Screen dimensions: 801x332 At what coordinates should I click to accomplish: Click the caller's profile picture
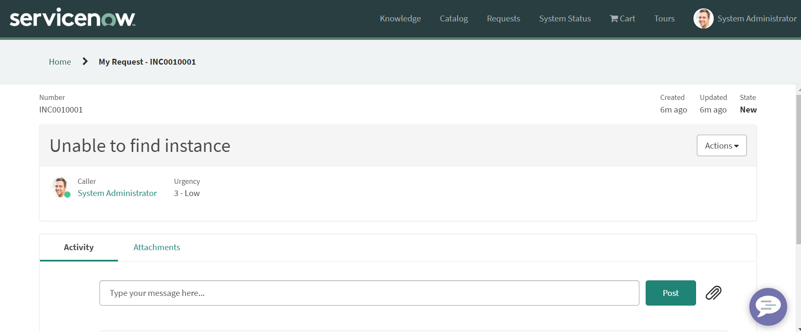[60, 187]
